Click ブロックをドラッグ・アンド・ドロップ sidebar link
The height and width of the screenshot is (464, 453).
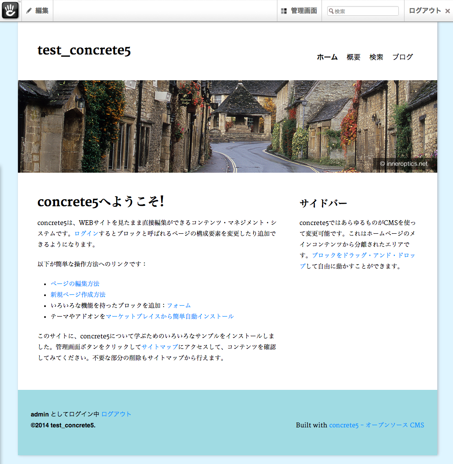click(363, 255)
